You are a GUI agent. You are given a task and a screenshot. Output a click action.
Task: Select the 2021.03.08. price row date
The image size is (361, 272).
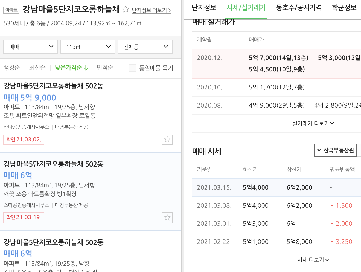214,206
